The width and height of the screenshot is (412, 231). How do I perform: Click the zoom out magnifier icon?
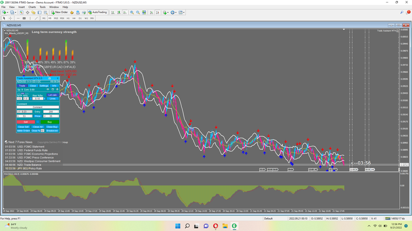(x=137, y=12)
